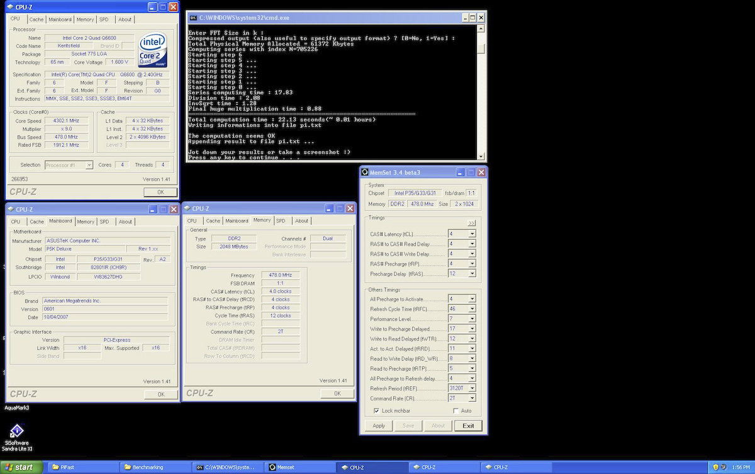Click the BIOS Date field 10/04/2007
755x474 pixels.
(x=105, y=317)
